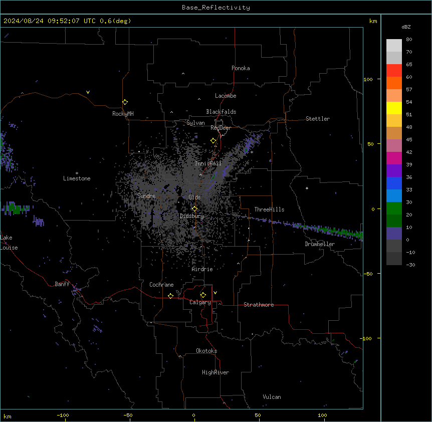Screen dimensions: 432x422
Task: Pick the yellow 51-54 dBZ legend swatch
Action: click(x=394, y=108)
